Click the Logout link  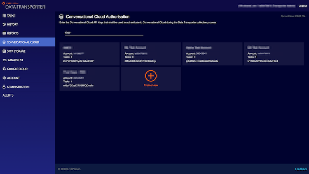pos(303,6)
